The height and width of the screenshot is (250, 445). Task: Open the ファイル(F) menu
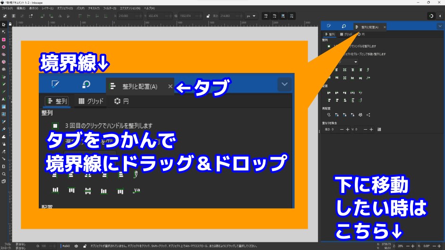coord(7,8)
